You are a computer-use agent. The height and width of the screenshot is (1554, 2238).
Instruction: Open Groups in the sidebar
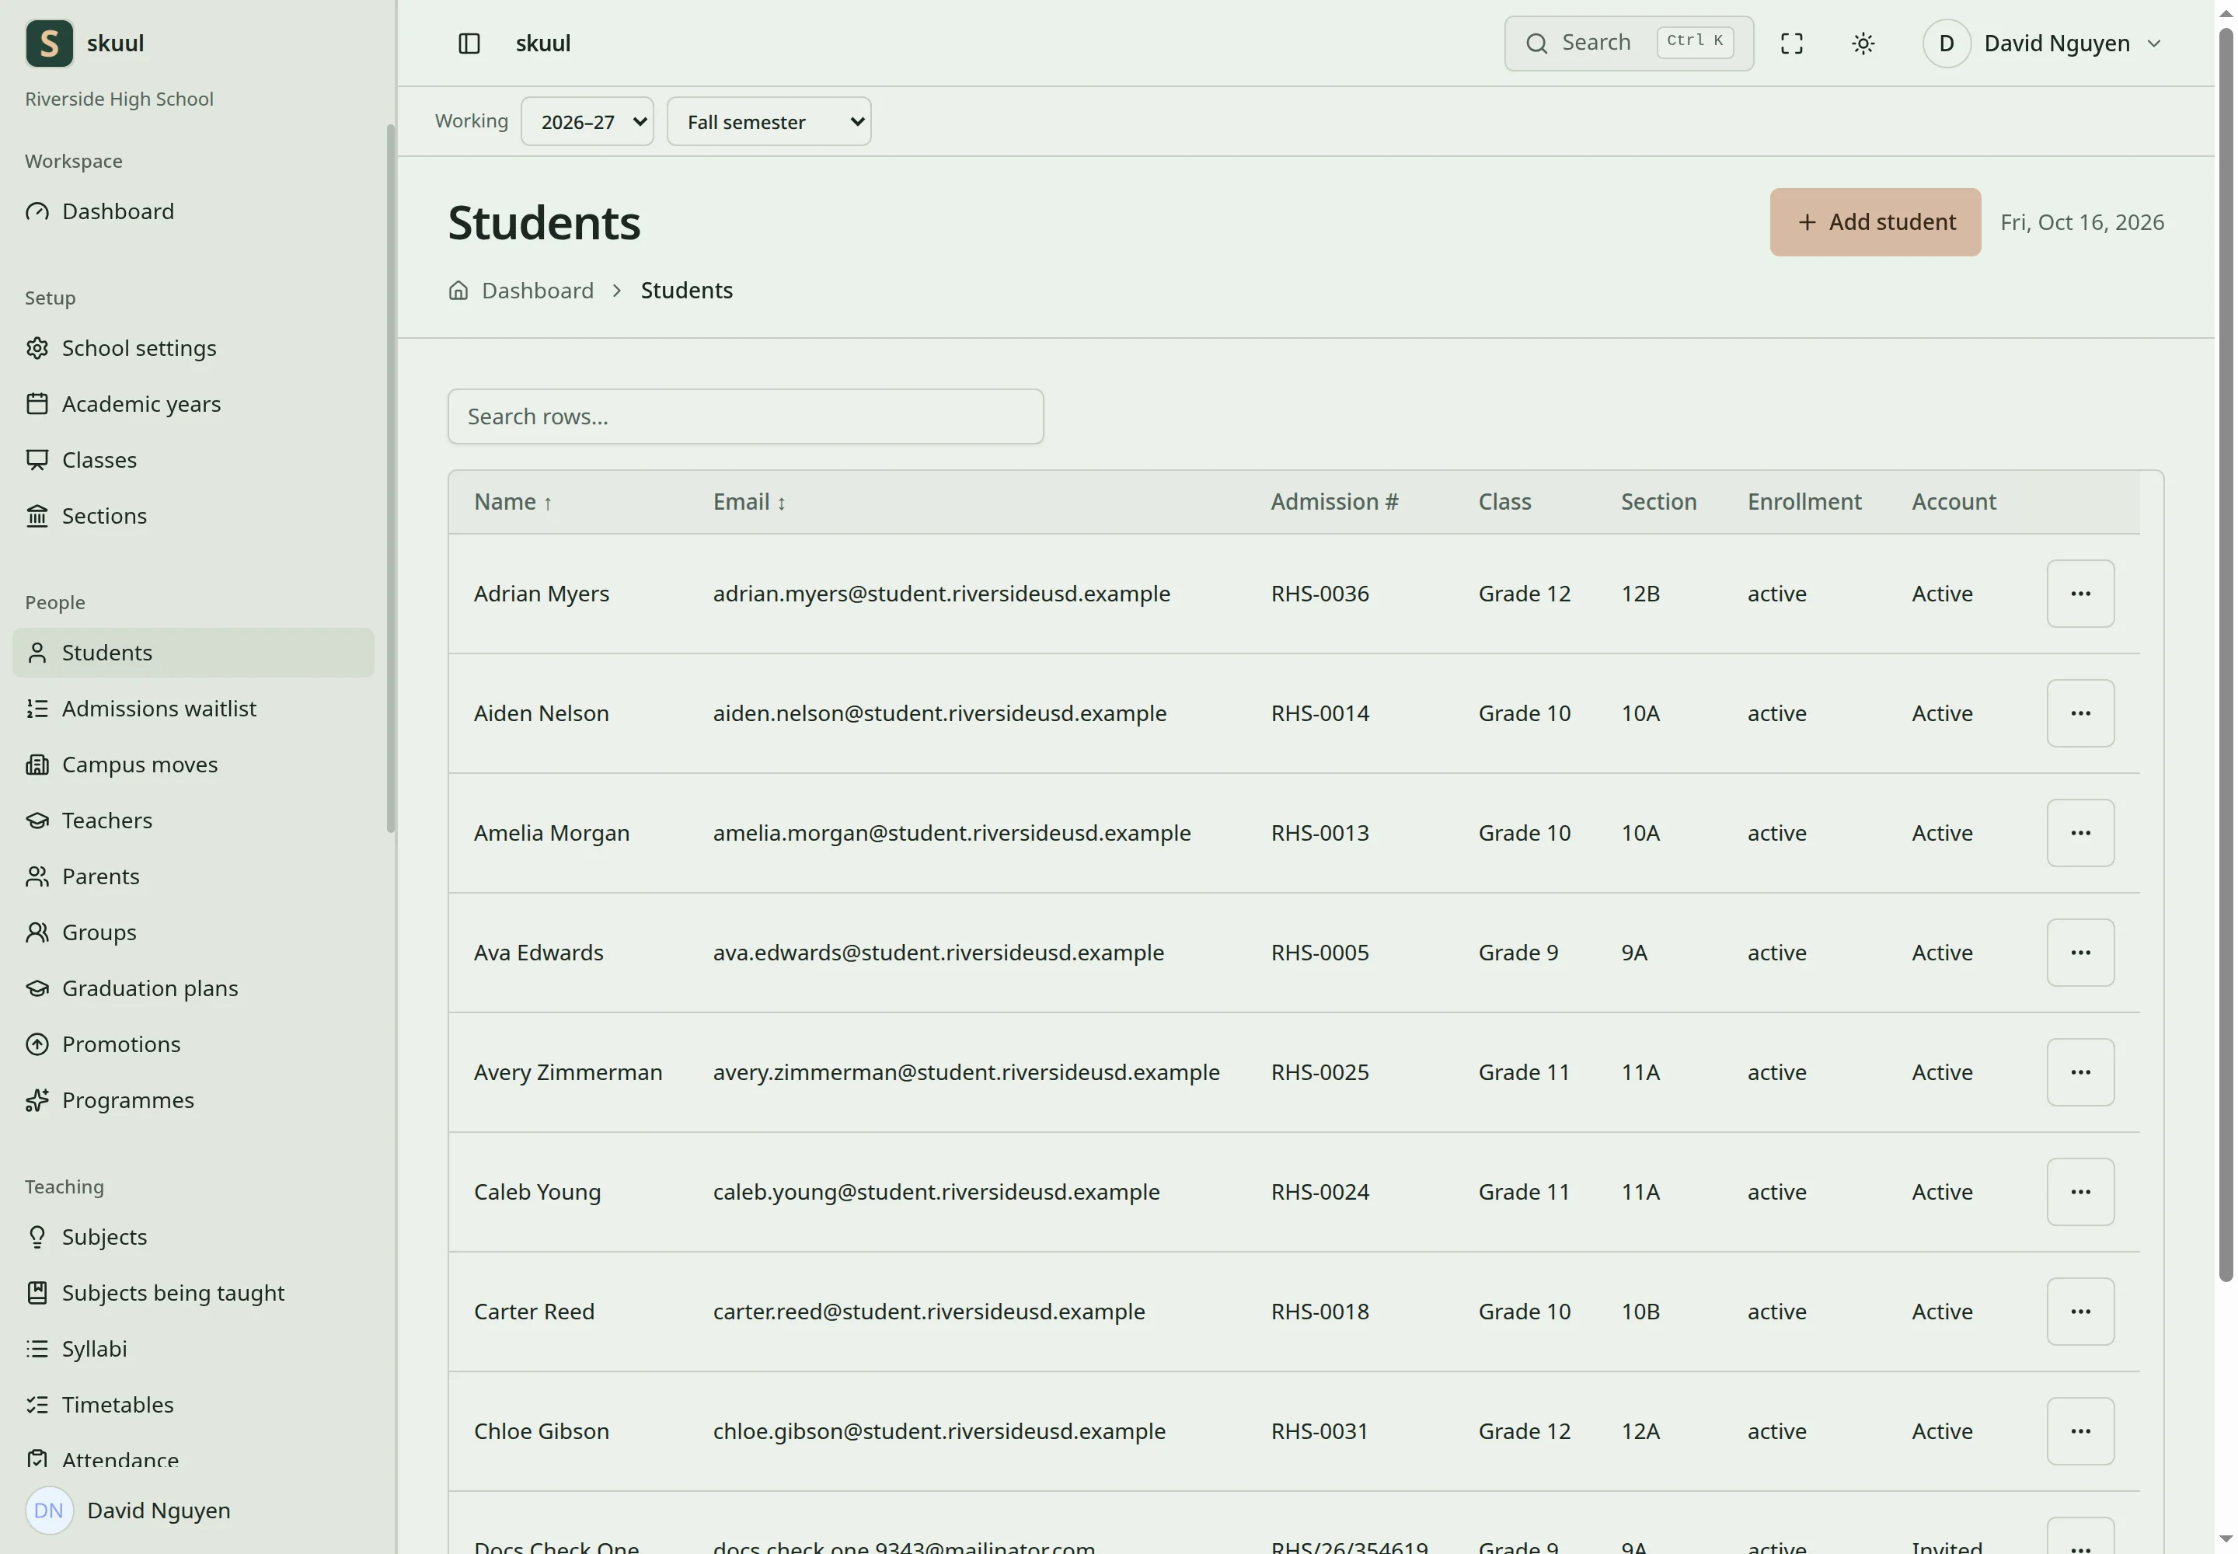point(193,932)
